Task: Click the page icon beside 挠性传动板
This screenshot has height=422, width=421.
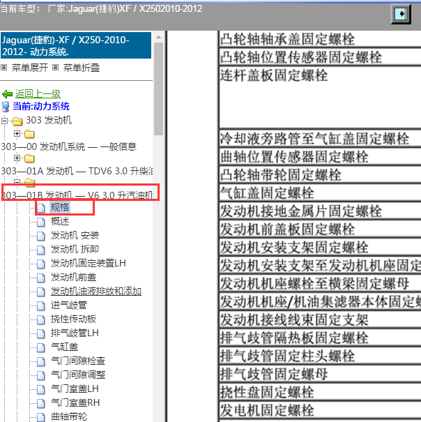Action: 41,319
